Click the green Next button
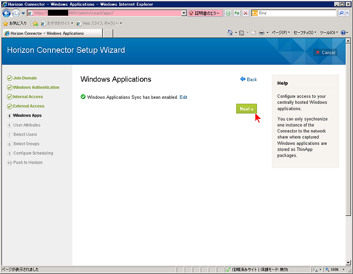 click(247, 109)
